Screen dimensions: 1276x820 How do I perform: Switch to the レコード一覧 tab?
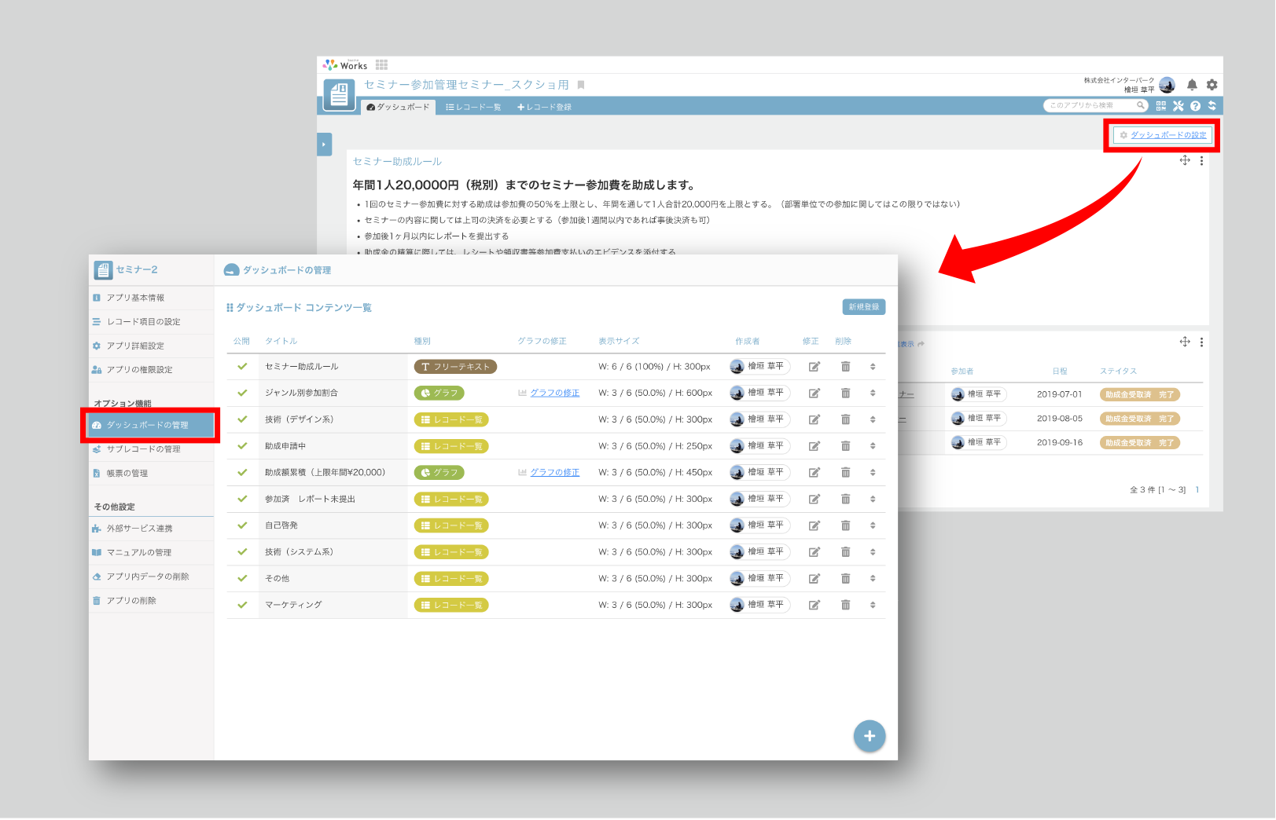[x=473, y=107]
